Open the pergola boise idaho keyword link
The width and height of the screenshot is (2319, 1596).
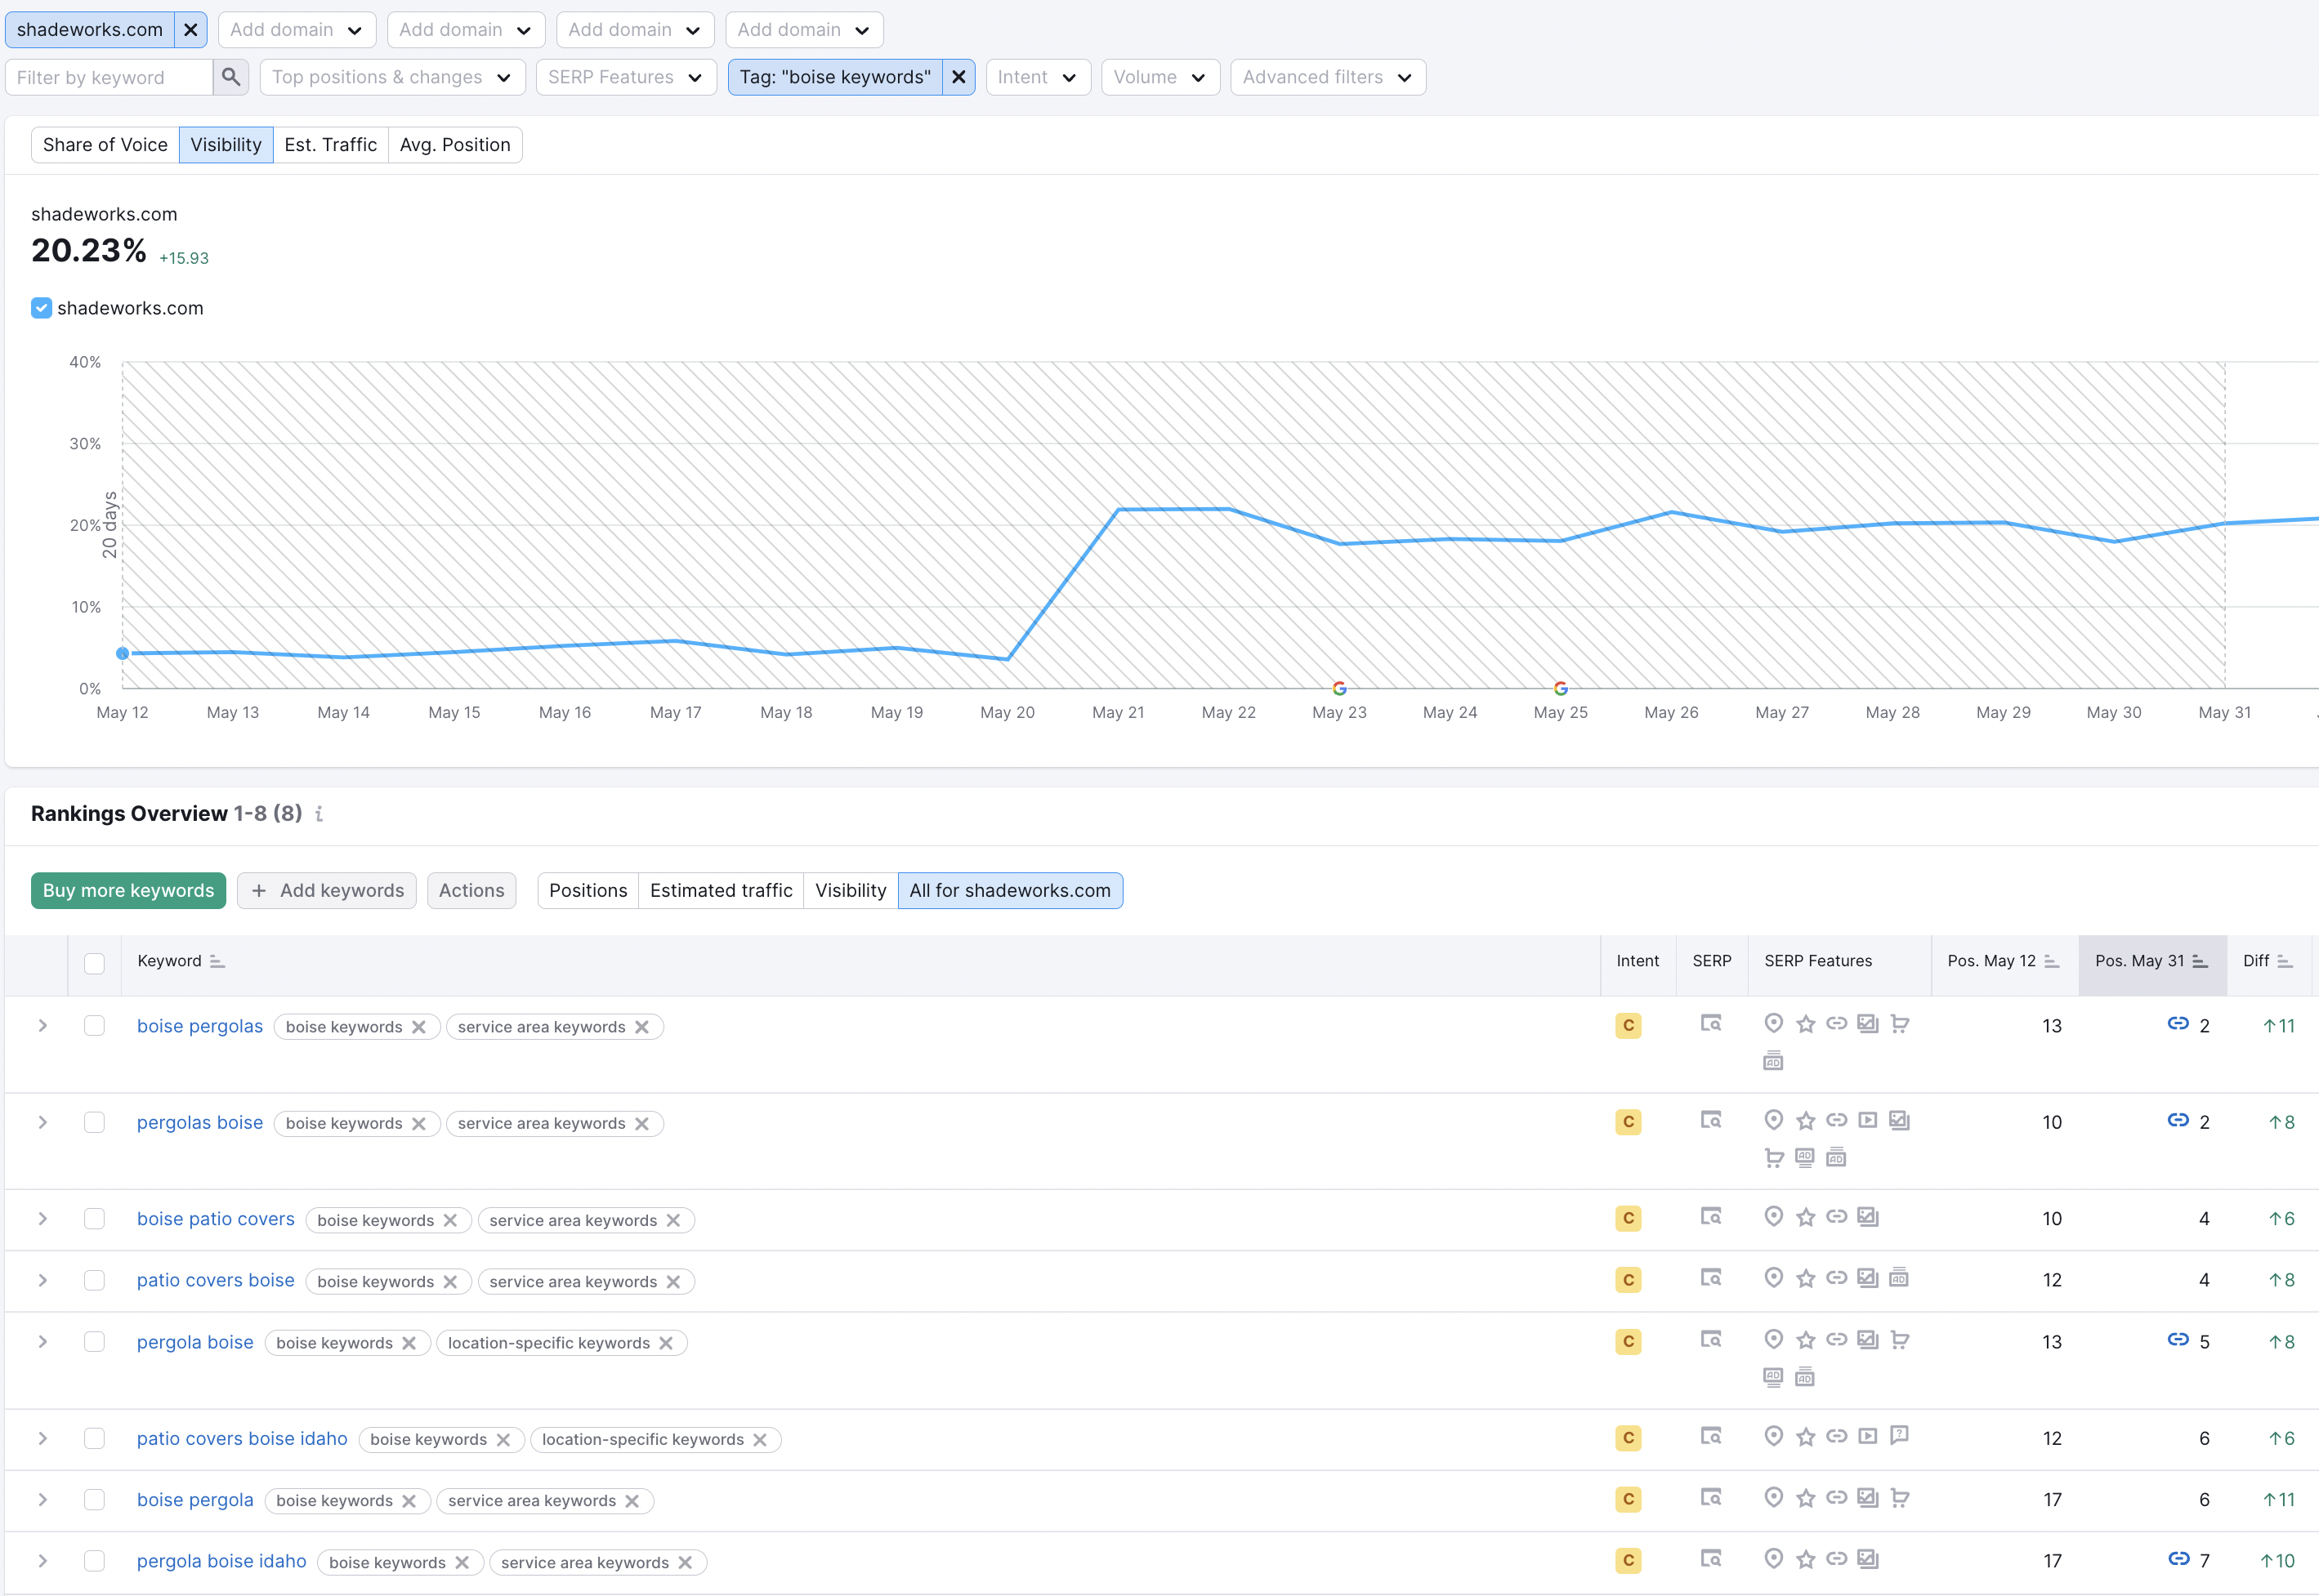click(x=222, y=1561)
